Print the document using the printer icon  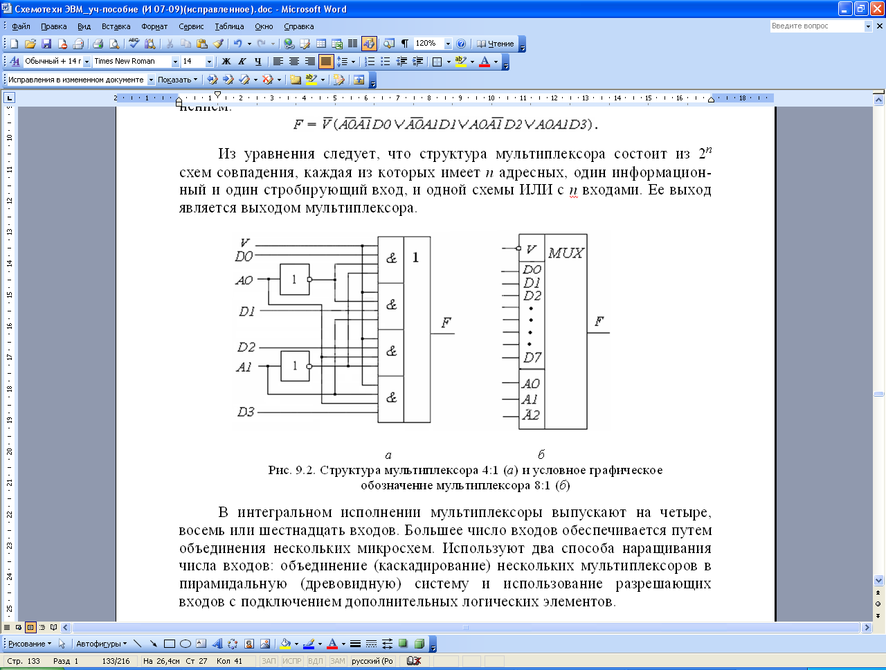[x=98, y=44]
